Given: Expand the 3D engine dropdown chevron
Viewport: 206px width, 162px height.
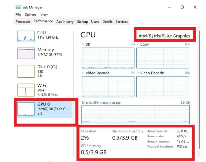Looking at the screenshot, I should click(83, 44).
